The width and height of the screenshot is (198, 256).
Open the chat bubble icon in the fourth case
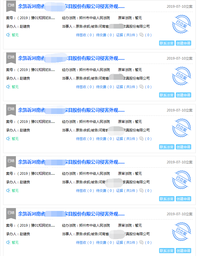[x=141, y=190]
